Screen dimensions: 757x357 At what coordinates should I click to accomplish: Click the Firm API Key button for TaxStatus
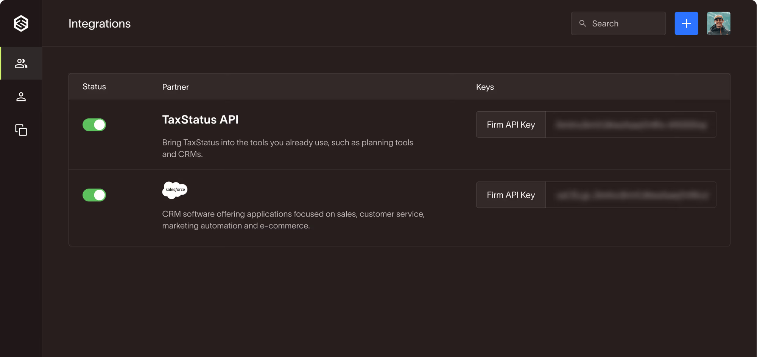click(x=511, y=125)
